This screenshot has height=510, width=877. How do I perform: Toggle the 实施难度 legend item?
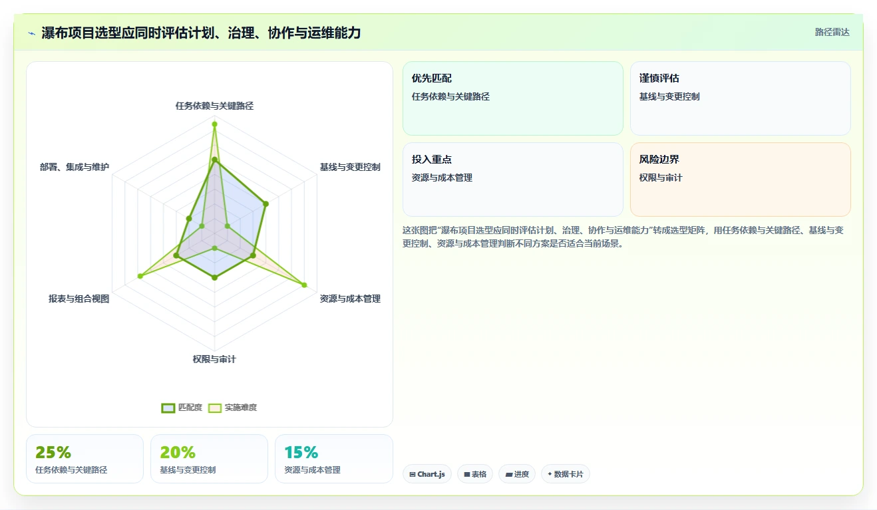[232, 408]
